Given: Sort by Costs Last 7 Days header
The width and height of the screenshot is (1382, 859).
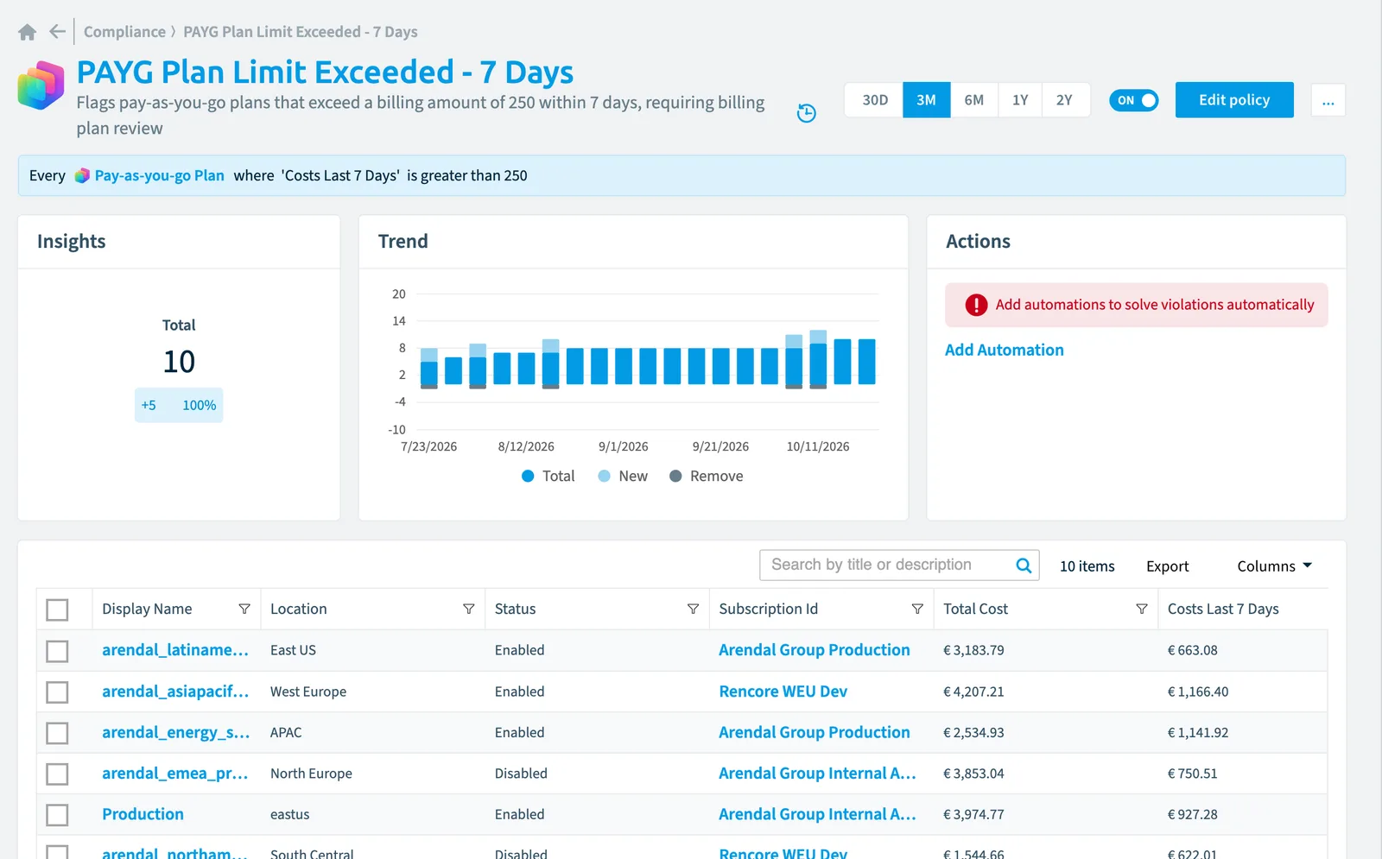Looking at the screenshot, I should tap(1223, 610).
